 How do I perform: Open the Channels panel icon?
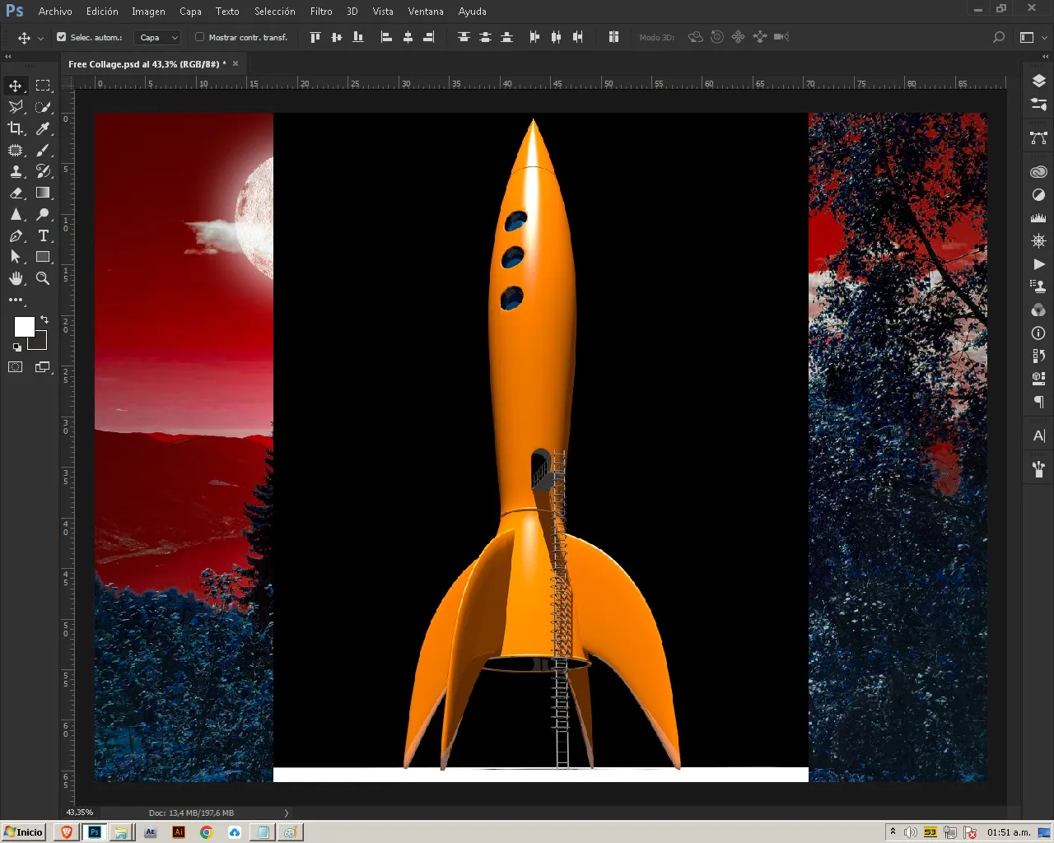coord(1038,310)
